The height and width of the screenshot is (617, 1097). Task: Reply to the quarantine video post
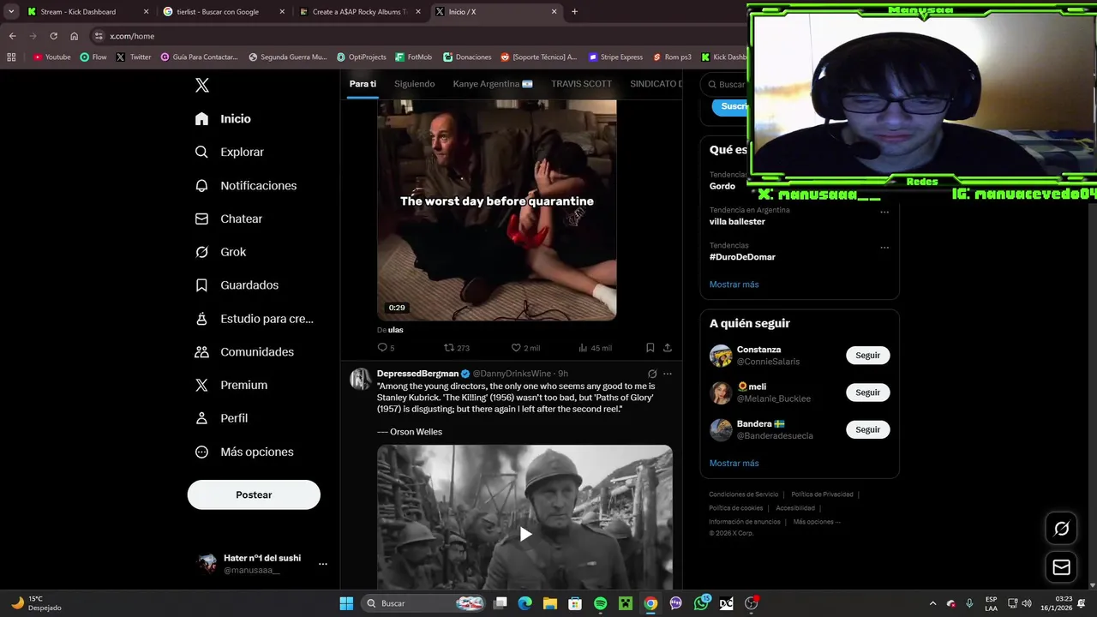386,348
